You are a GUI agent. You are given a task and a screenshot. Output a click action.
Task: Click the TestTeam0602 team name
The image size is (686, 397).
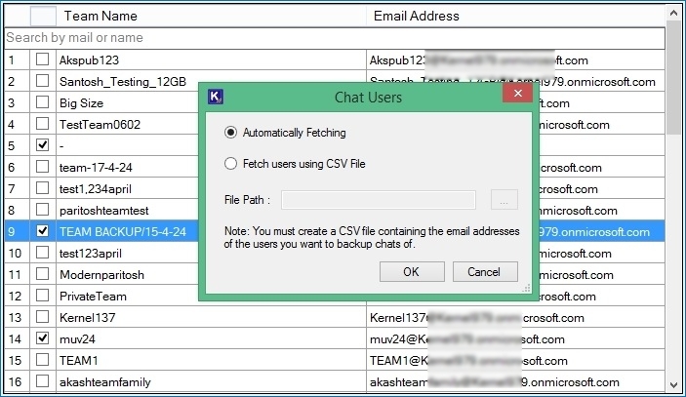(100, 125)
